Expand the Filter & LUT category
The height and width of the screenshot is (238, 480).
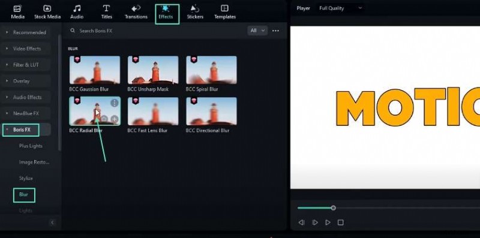[26, 65]
